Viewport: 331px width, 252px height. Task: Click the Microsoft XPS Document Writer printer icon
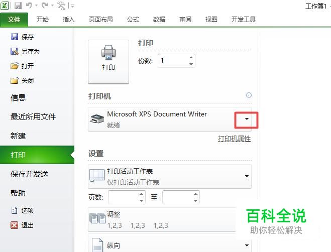(97, 119)
